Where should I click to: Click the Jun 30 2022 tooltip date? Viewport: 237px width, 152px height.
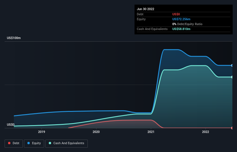145,9
